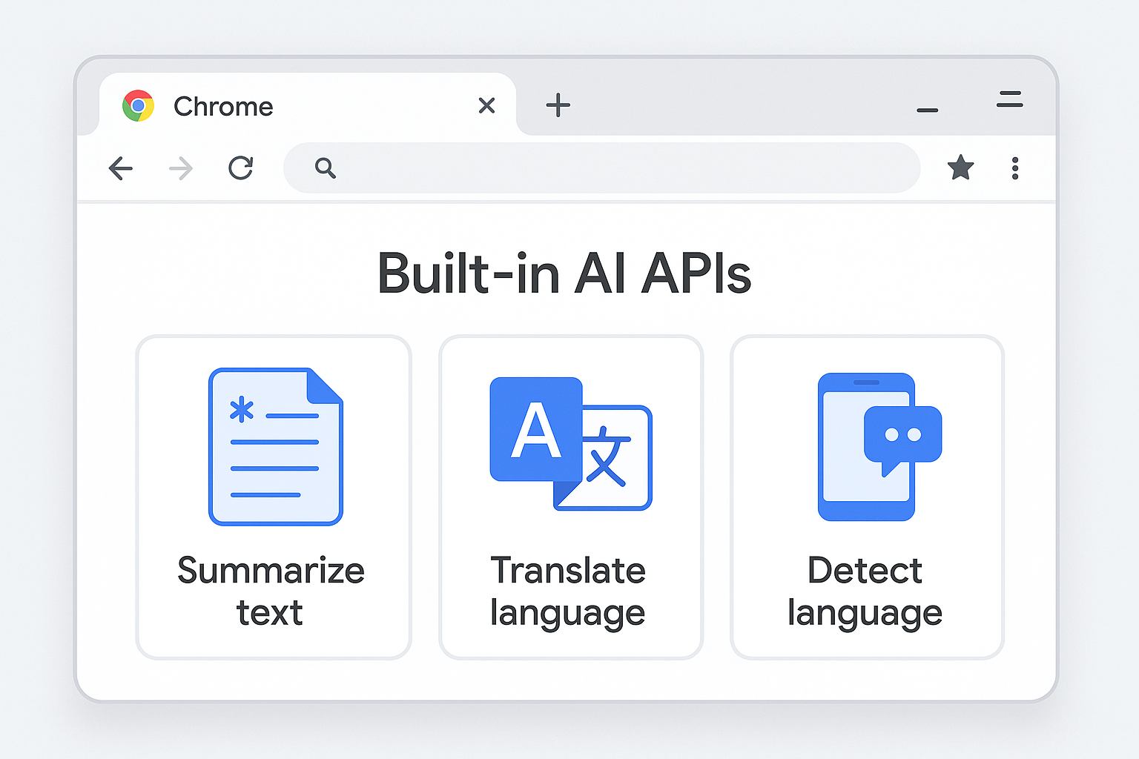This screenshot has width=1139, height=759.
Task: Open the hamburger menu at top right
Action: [x=1009, y=100]
